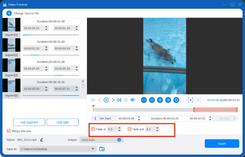The width and height of the screenshot is (245, 157).
Task: Delete Segment[6] with the X icon
Action: tap(83, 81)
